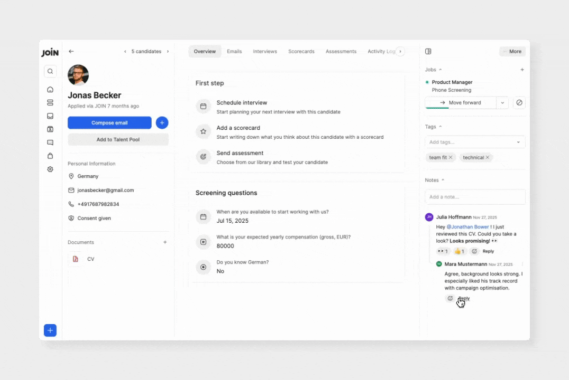569x380 pixels.
Task: Click the Compose email button
Action: (x=109, y=123)
